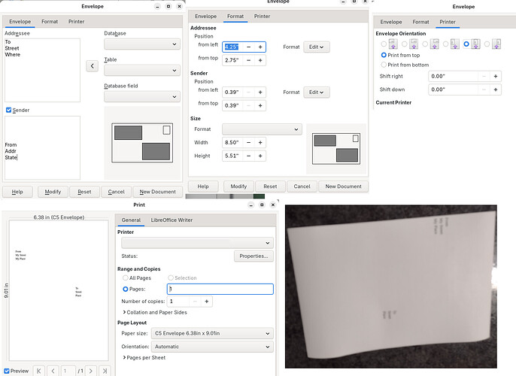Jump to last page in print preview

pyautogui.click(x=105, y=370)
